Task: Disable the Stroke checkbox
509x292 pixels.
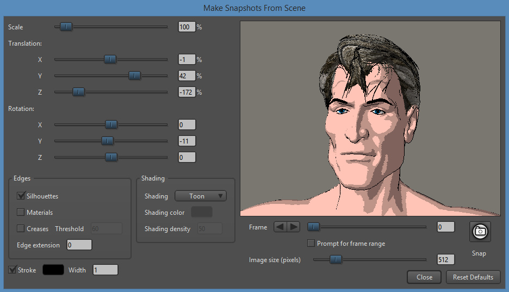Action: click(x=13, y=269)
